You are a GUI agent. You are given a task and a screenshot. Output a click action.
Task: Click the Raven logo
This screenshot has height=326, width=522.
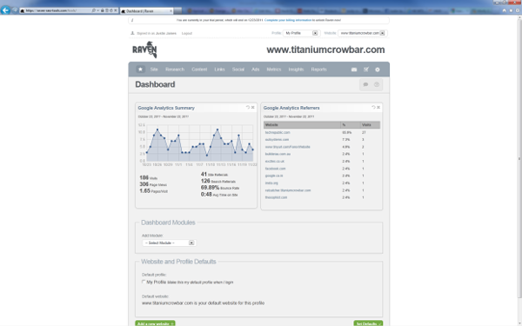144,50
